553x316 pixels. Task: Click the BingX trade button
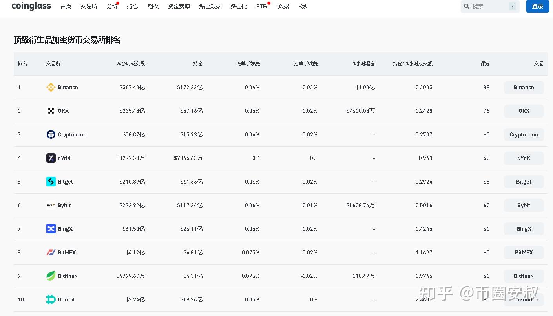coord(524,229)
